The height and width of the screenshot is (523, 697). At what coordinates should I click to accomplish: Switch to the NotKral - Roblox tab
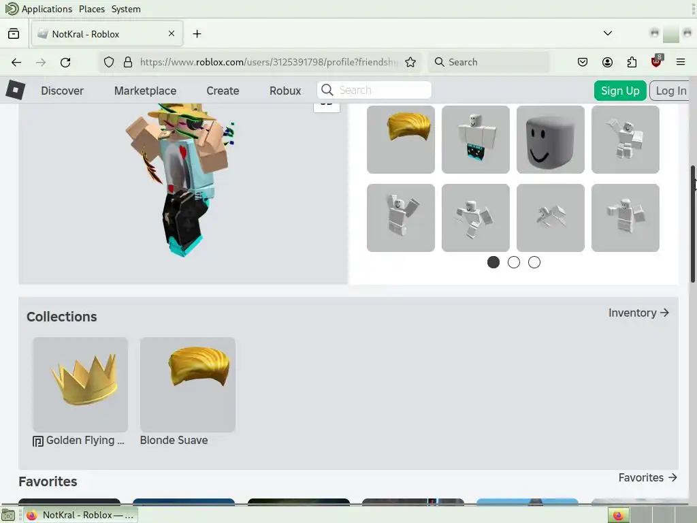(x=107, y=34)
